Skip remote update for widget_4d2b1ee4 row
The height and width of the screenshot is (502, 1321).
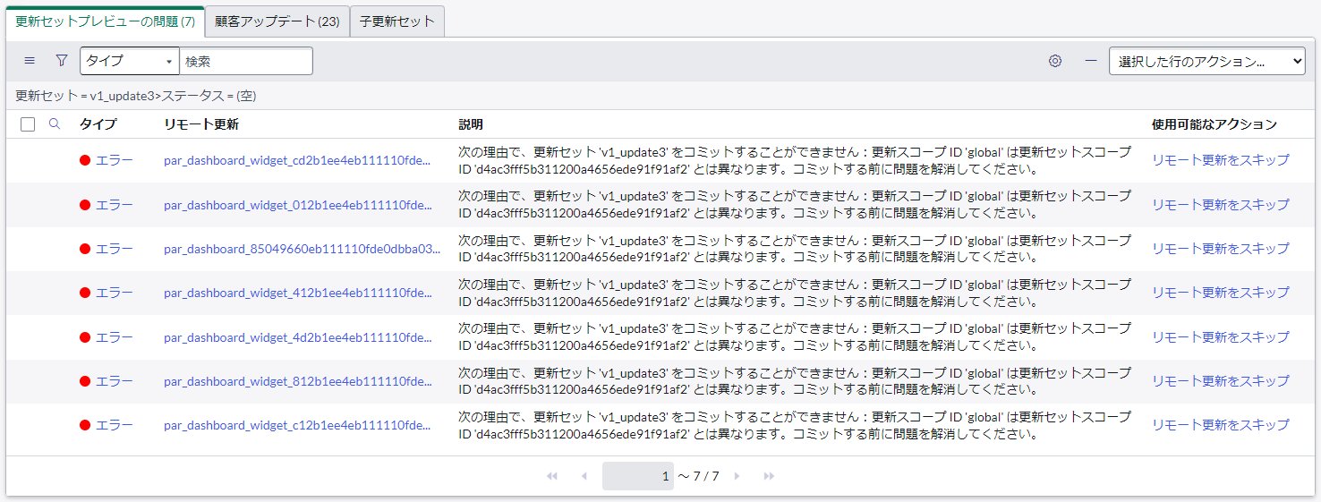click(1221, 336)
